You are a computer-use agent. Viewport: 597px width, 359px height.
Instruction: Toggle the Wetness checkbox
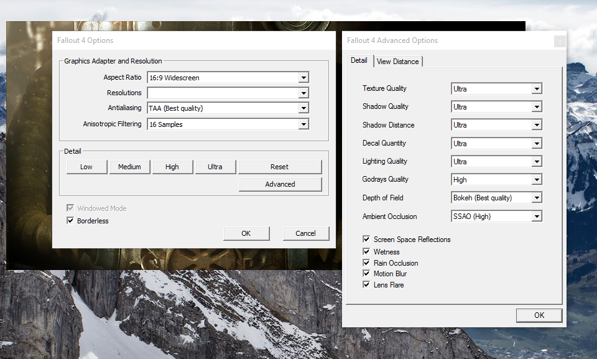(x=366, y=251)
